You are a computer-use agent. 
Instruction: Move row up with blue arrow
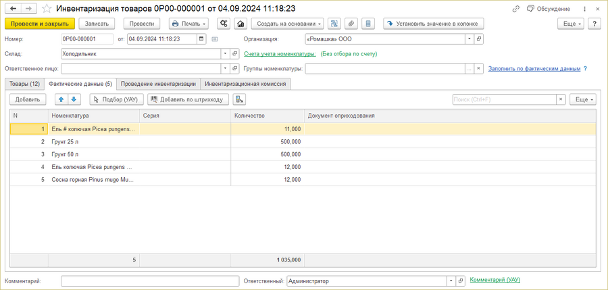pyautogui.click(x=61, y=99)
